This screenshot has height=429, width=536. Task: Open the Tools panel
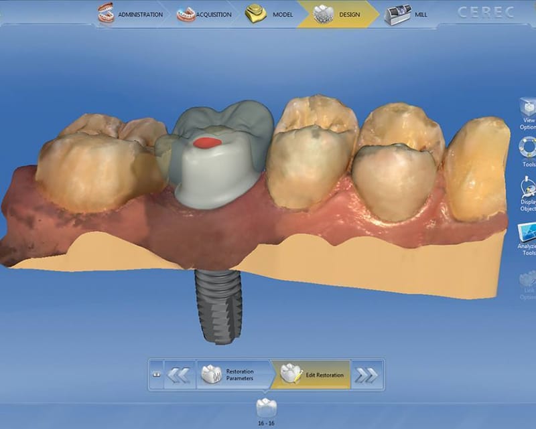point(528,149)
